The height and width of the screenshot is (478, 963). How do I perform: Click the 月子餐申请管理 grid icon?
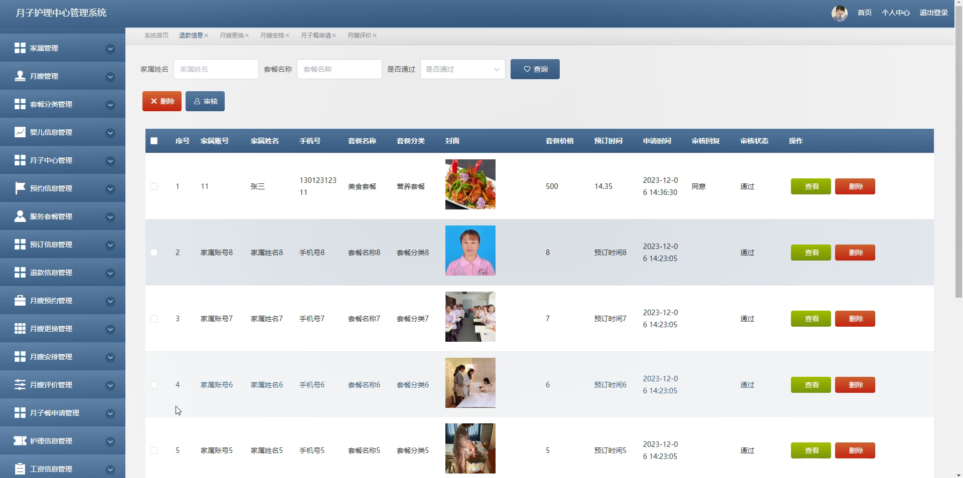tap(20, 413)
